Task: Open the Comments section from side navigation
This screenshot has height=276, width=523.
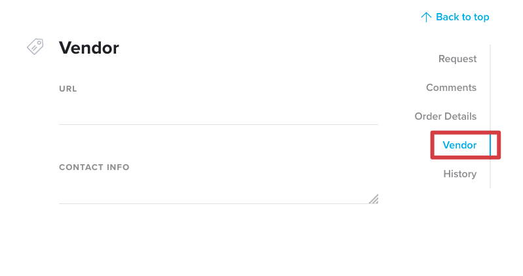Action: tap(452, 88)
